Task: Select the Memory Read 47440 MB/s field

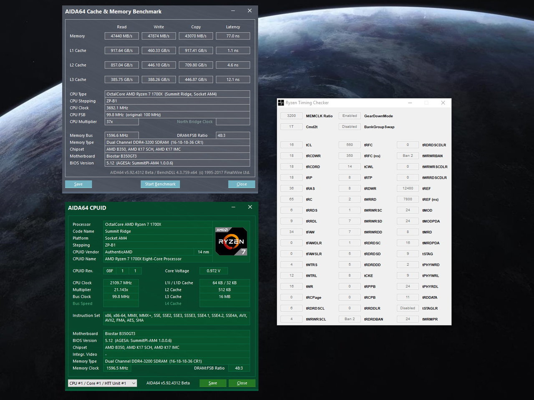Action: click(x=121, y=36)
